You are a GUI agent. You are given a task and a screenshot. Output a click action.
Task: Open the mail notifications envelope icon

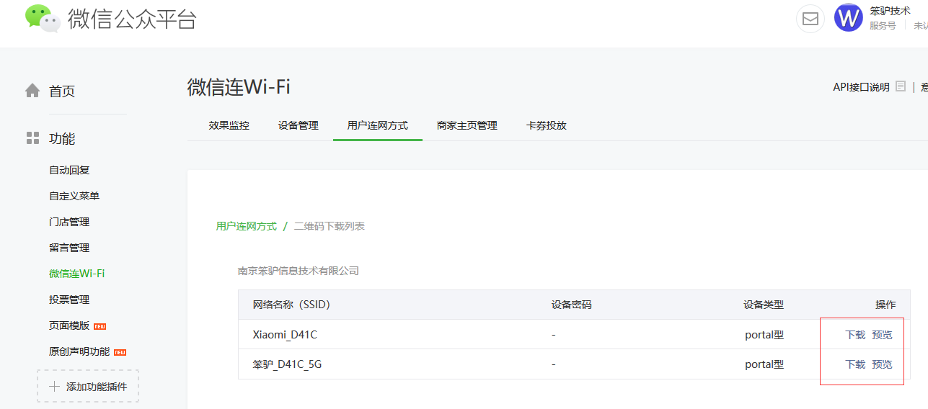pos(810,19)
